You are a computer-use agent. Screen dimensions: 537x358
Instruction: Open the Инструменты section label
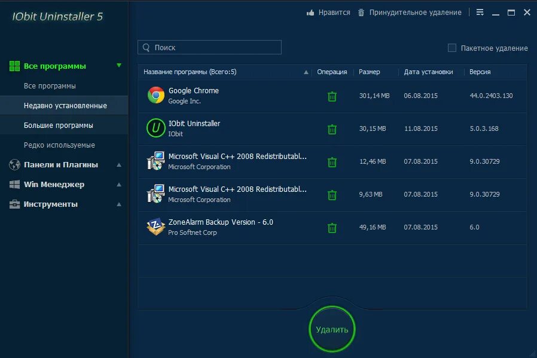51,204
